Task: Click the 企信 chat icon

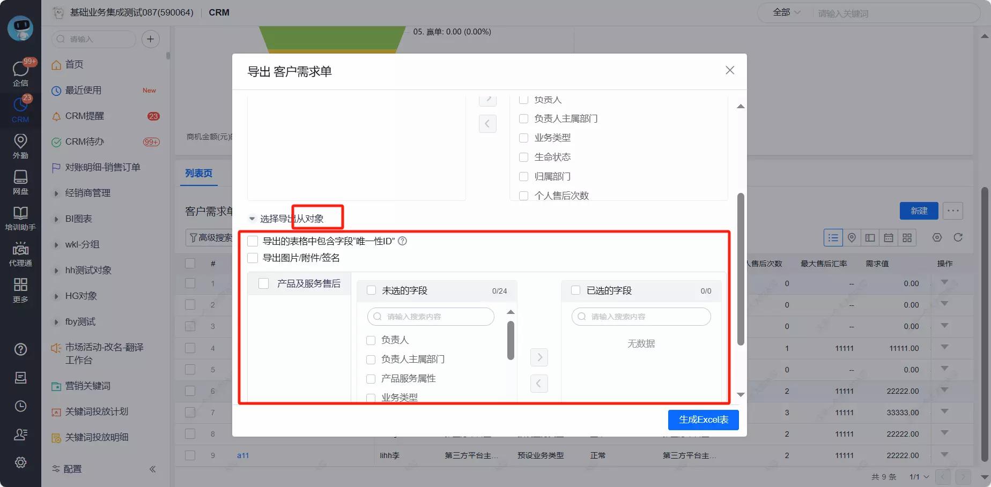Action: click(x=20, y=73)
